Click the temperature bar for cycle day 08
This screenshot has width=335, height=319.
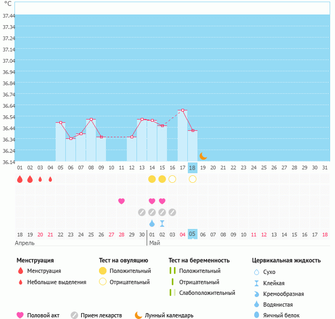point(91,140)
